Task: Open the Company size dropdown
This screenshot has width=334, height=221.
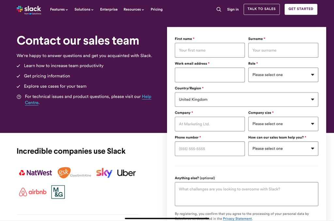Action: coord(283,124)
